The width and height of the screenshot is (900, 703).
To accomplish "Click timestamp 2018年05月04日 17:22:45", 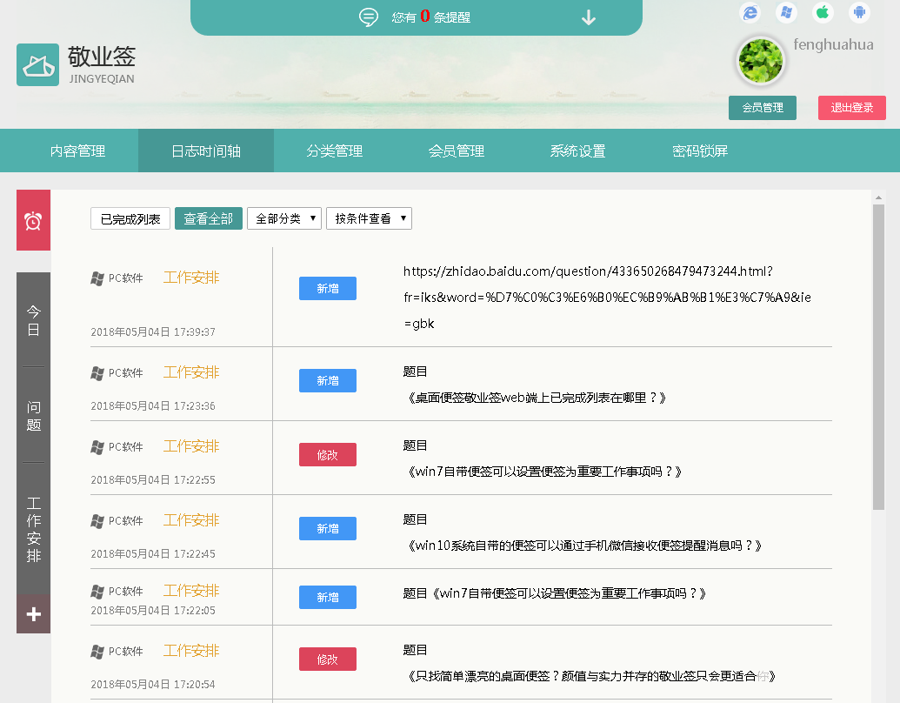I will tap(153, 554).
